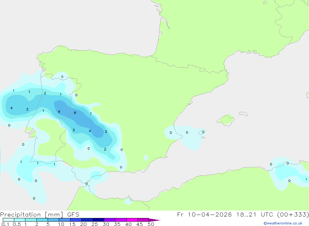The width and height of the screenshot is (309, 226).
Task: Click the legend tick label '20'
Action: 83,224
